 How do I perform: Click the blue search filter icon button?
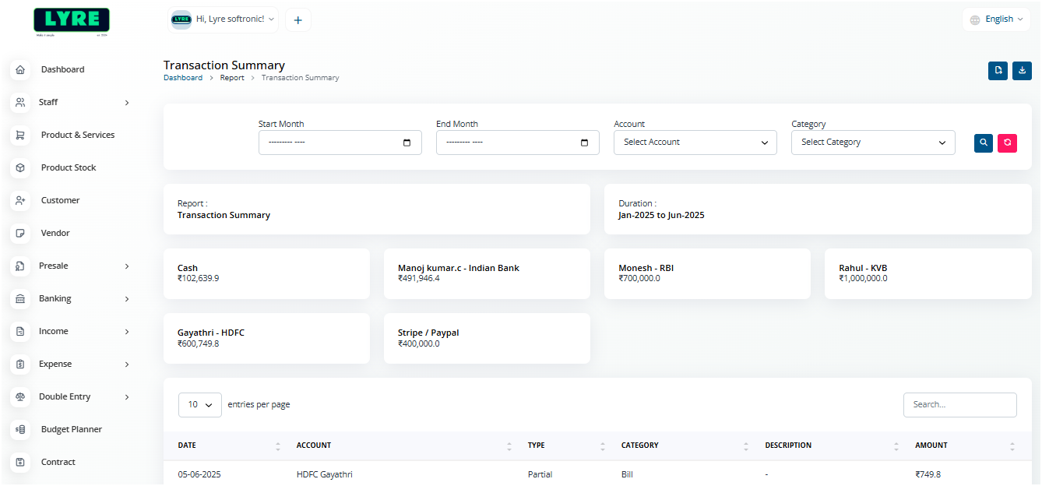(984, 143)
